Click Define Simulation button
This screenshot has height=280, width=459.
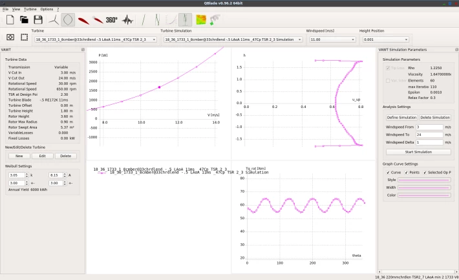(401, 118)
